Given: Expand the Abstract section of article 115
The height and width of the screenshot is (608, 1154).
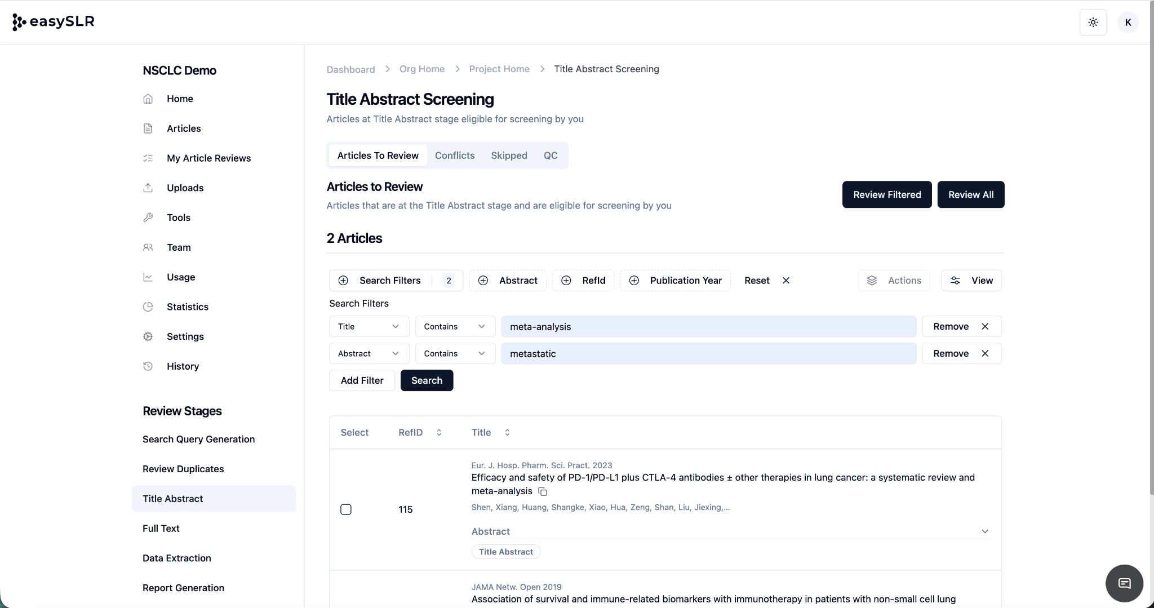Looking at the screenshot, I should (984, 531).
